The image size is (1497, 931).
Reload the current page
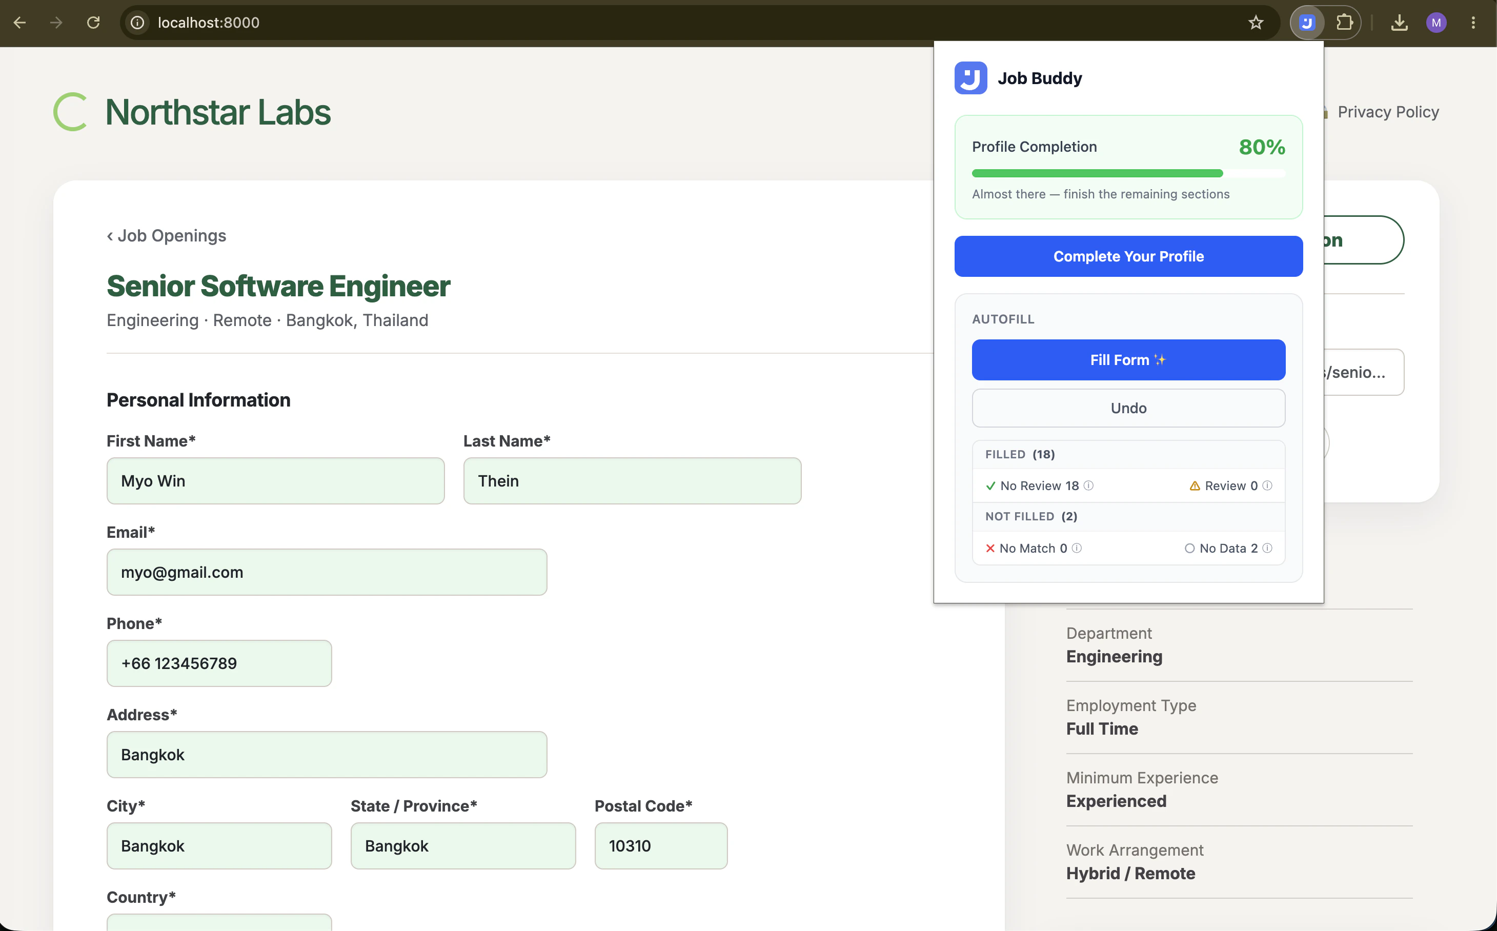pyautogui.click(x=93, y=23)
